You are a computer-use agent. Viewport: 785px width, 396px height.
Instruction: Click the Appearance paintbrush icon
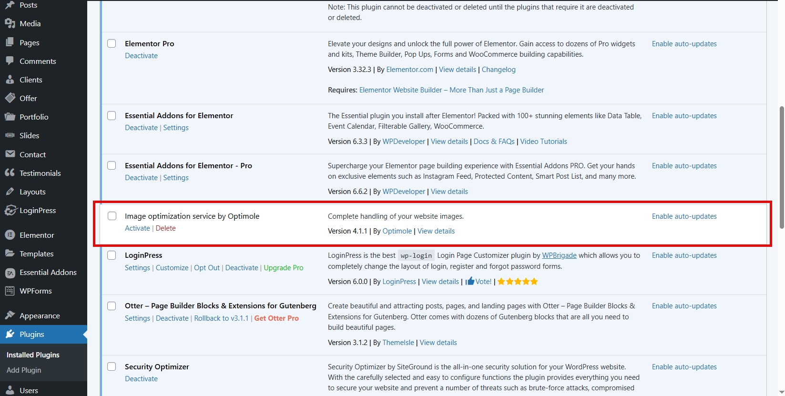(x=10, y=315)
